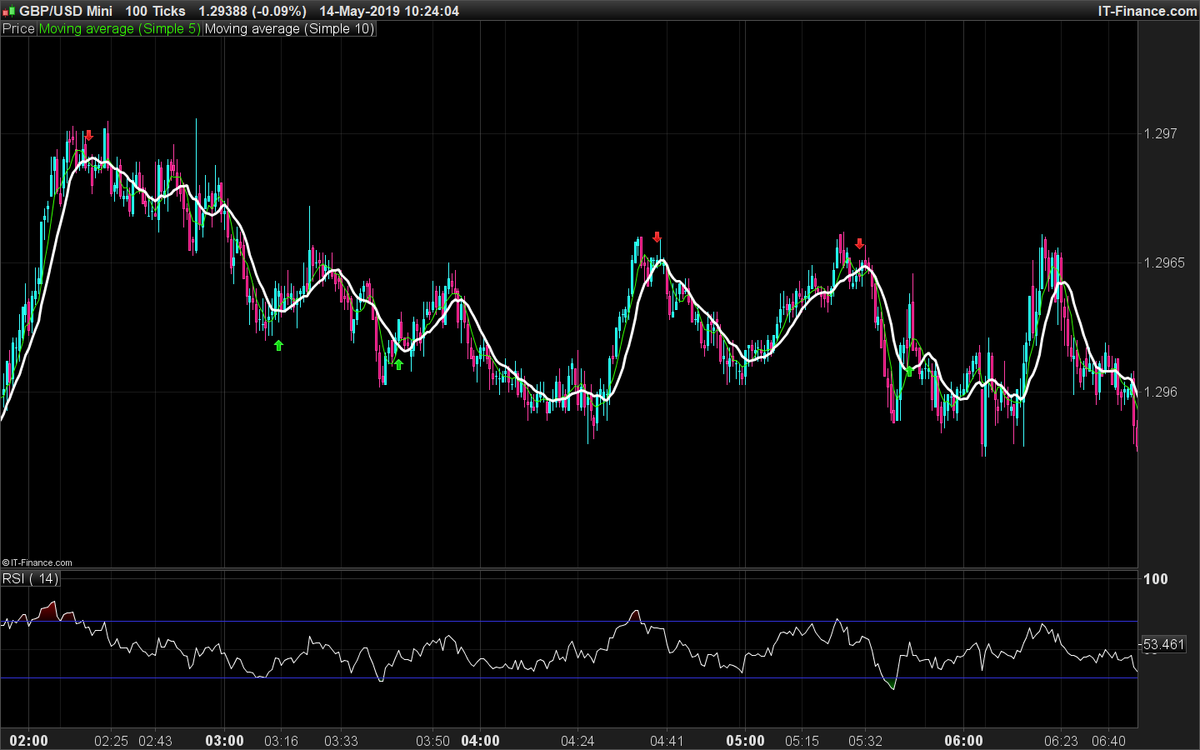
Task: Click the GBP/USD Mini instrument title
Action: pos(66,11)
